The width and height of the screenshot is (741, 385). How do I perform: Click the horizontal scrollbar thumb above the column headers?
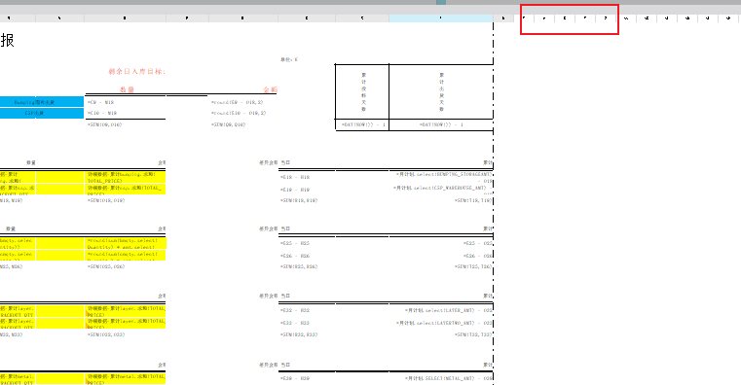[441, 2]
